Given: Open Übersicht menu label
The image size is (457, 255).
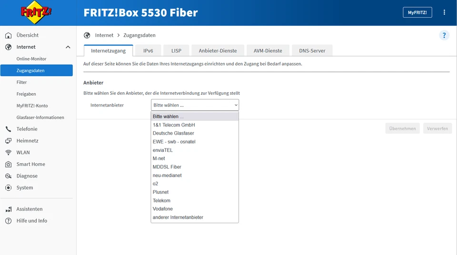Looking at the screenshot, I should (x=28, y=35).
